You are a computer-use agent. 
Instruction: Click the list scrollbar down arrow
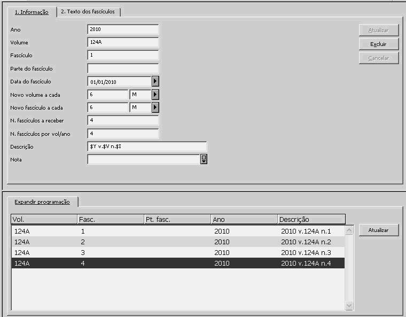tap(349, 306)
